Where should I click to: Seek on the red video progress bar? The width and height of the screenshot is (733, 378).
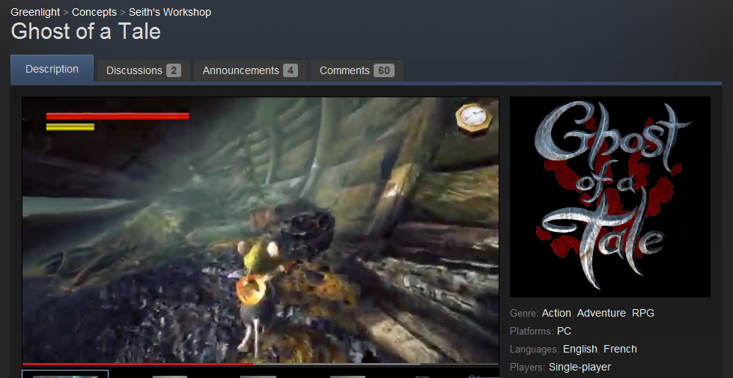pos(261,364)
